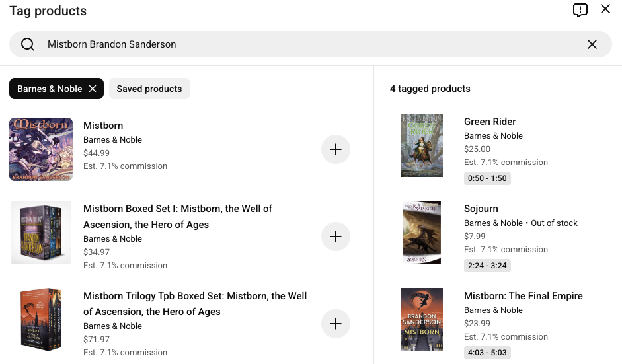Select Mistborn Boxed Set I thumbnail image
The image size is (622, 364).
coord(41,233)
